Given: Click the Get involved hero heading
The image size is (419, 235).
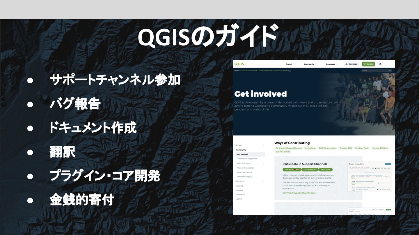Looking at the screenshot, I should click(x=260, y=94).
